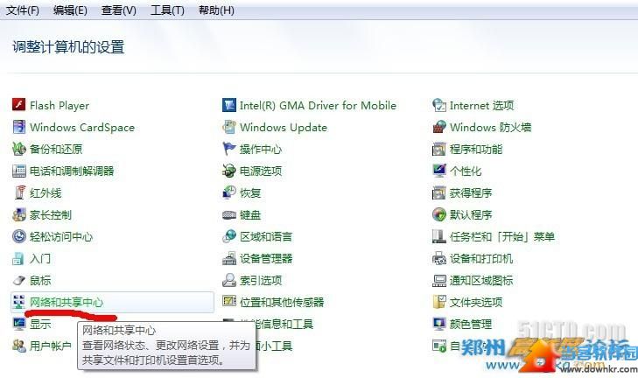Click the 颜色管理 text link
Screen dimensions: 638x378
pyautogui.click(x=471, y=325)
